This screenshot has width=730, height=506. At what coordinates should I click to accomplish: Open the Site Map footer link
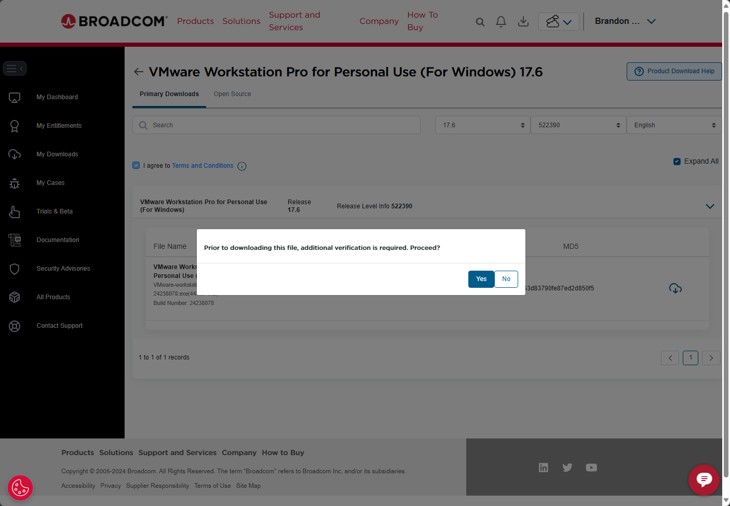point(248,486)
